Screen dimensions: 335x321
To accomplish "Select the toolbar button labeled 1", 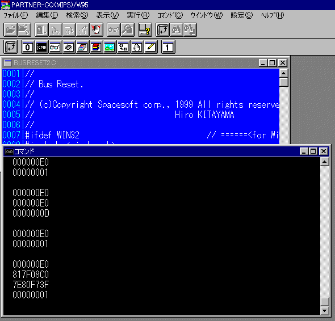I will point(168,47).
